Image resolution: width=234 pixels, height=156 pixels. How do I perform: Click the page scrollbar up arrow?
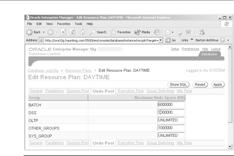click(x=230, y=47)
